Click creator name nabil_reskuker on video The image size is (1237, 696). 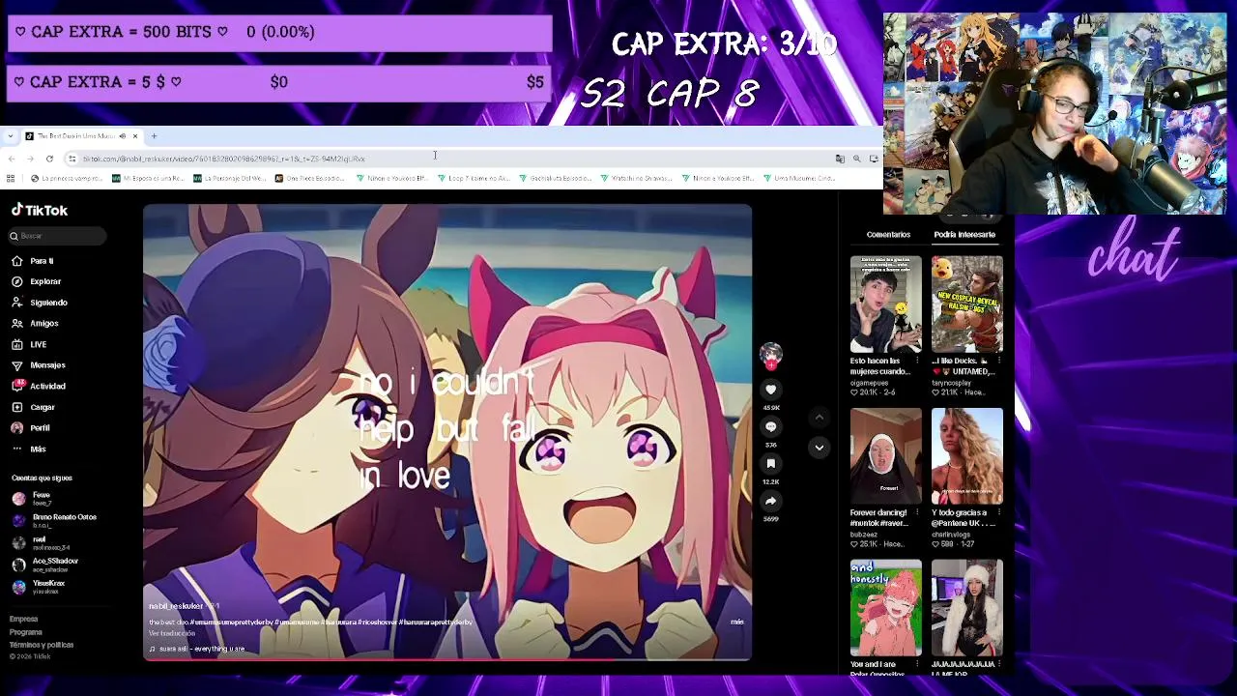pos(176,606)
